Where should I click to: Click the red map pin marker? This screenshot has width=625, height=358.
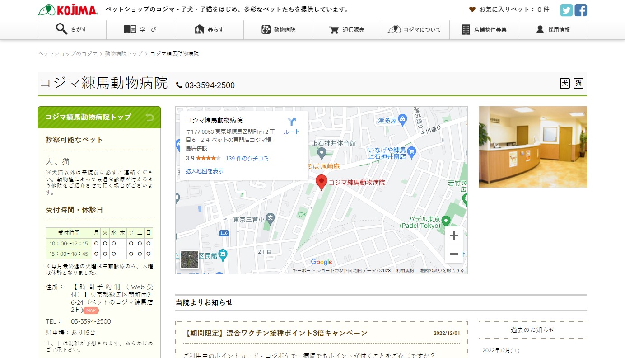click(x=321, y=182)
